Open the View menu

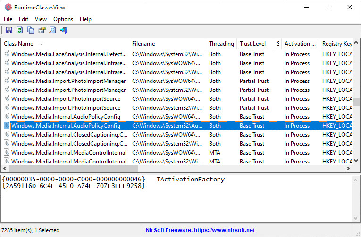pos(41,19)
